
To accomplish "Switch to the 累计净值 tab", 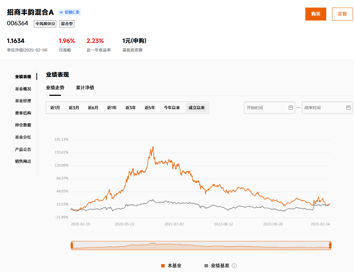I will click(85, 88).
